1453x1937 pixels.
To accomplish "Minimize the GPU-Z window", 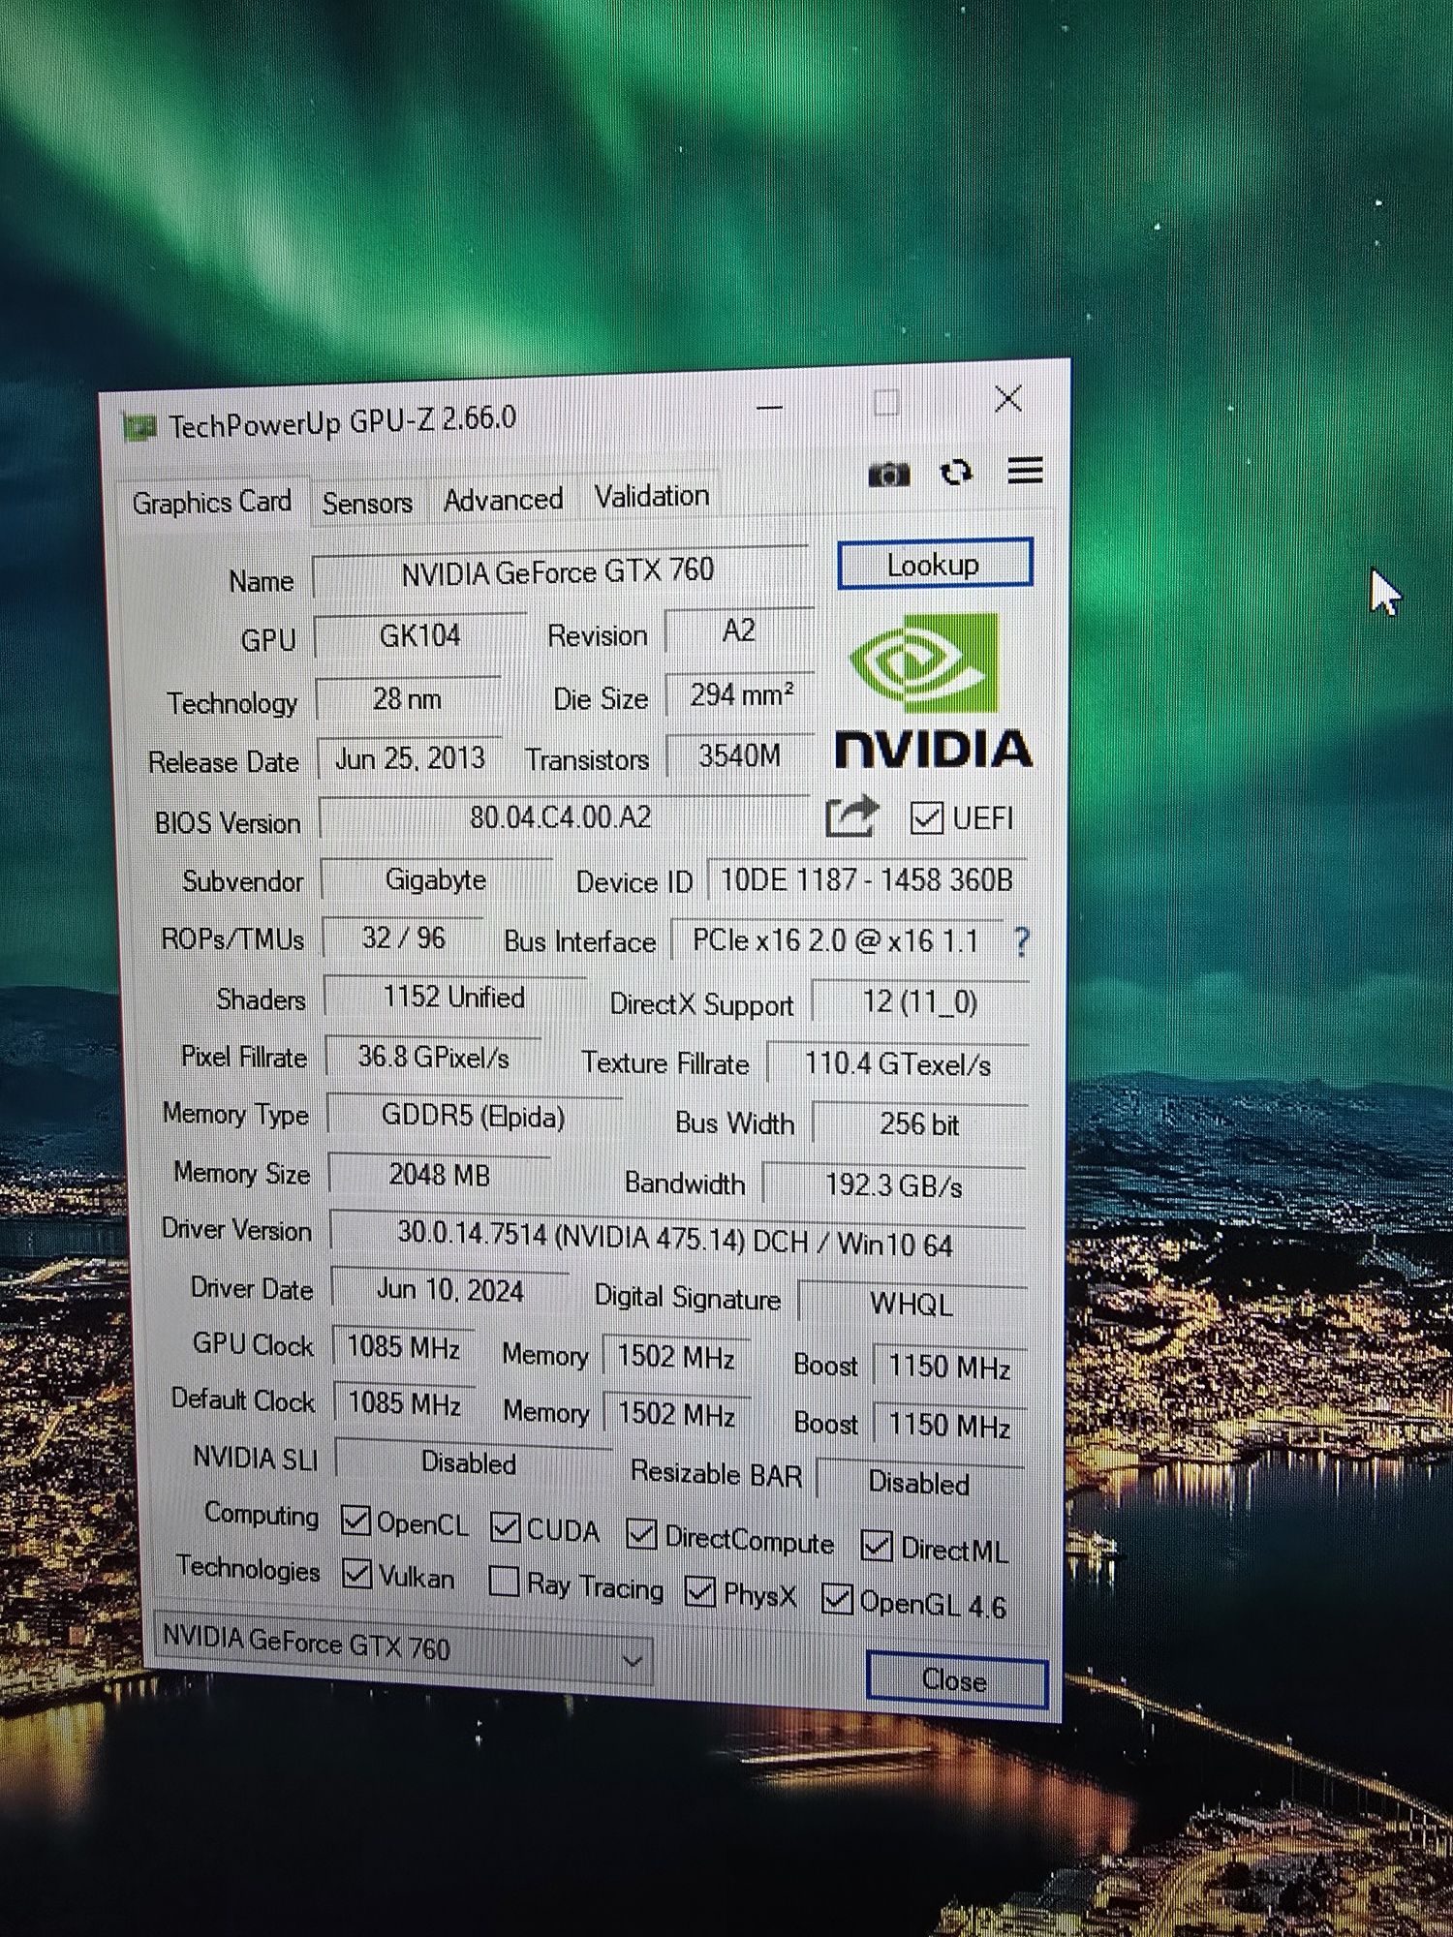I will [x=770, y=408].
